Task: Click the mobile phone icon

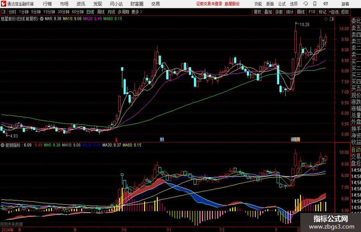Action: click(x=315, y=4)
